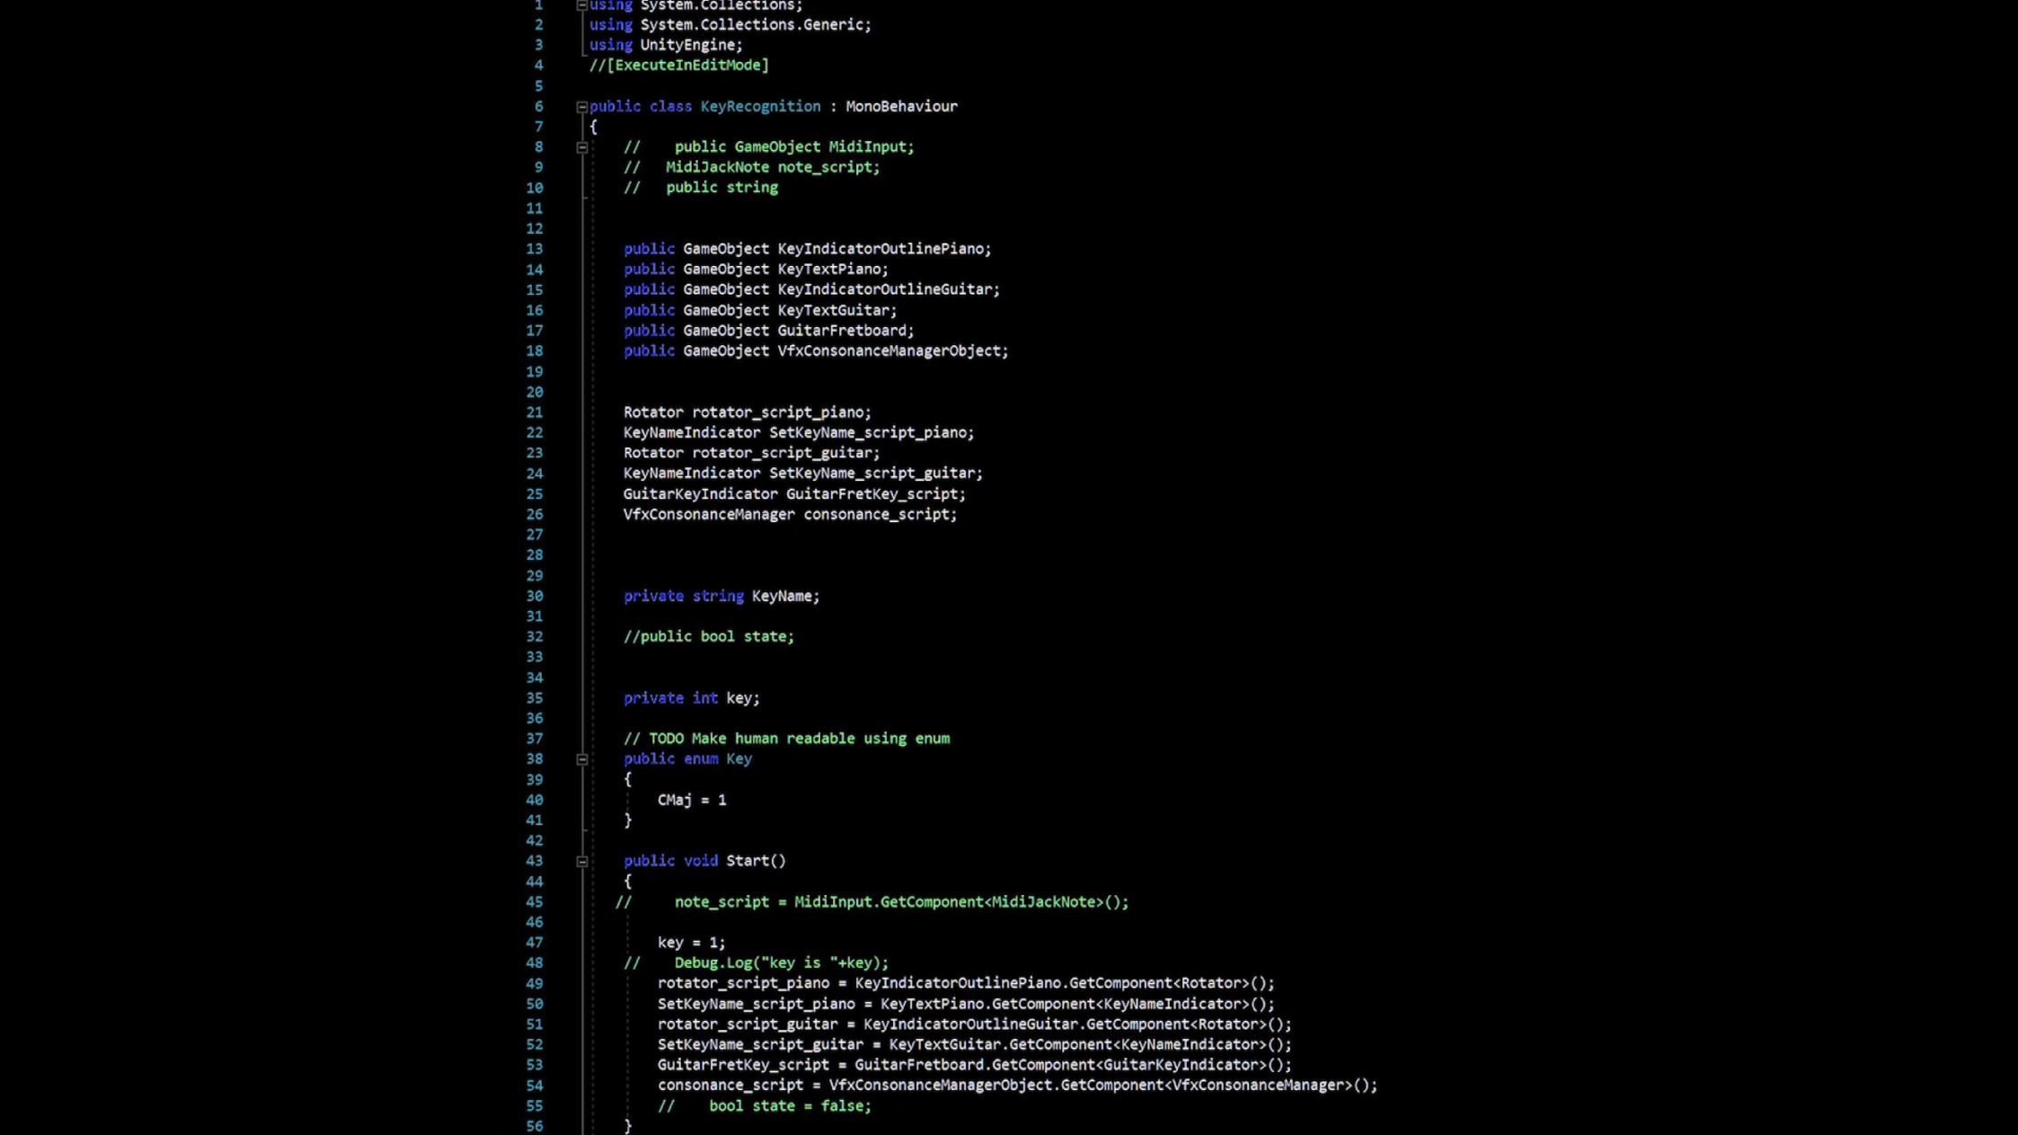This screenshot has height=1135, width=2018.
Task: Click the 'public GameObject MidiInput;' comment
Action: [794, 146]
